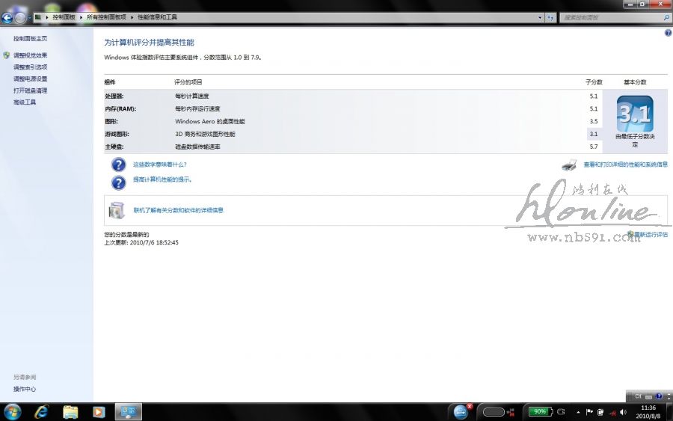Click the volume speaker icon in system tray
Image resolution: width=673 pixels, height=421 pixels.
click(x=623, y=412)
